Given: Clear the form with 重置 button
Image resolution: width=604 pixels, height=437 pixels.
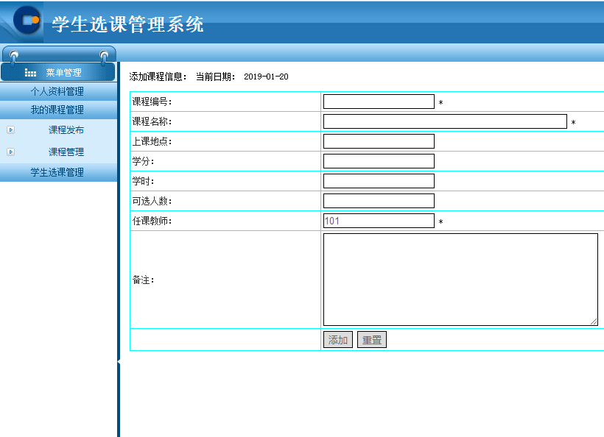Looking at the screenshot, I should (372, 340).
